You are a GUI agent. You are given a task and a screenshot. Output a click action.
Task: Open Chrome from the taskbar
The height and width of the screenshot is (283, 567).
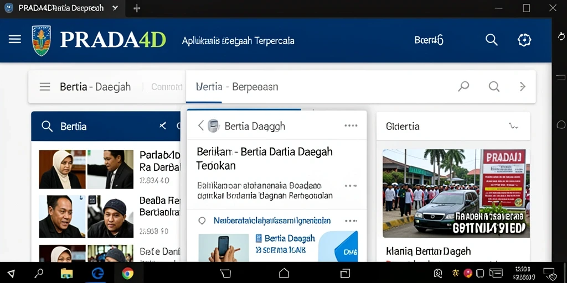[127, 274]
